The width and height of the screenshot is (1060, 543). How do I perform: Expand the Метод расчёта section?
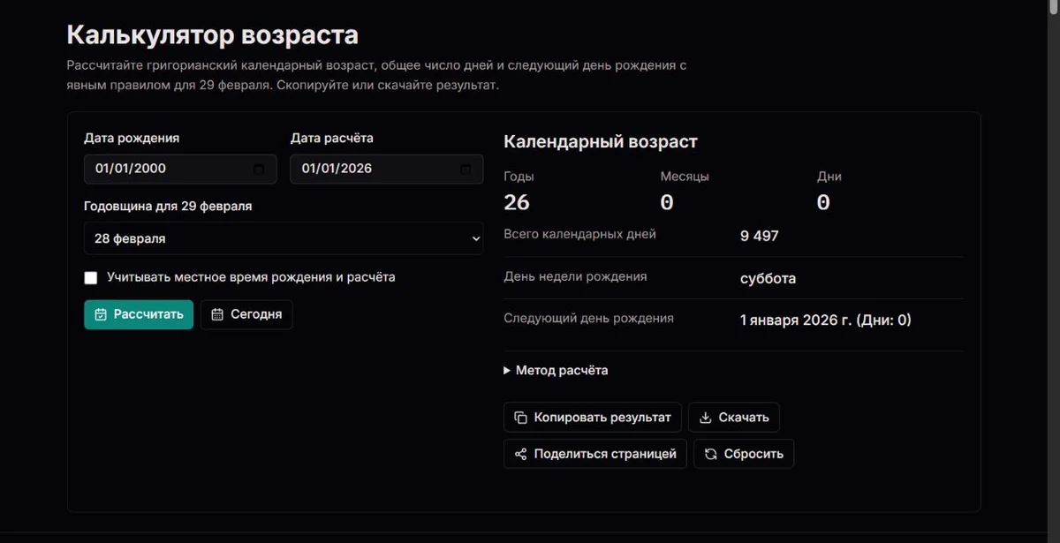(556, 370)
